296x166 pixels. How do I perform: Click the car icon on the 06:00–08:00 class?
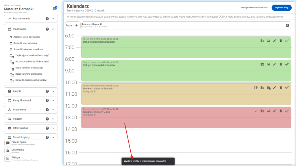[x=268, y=41]
